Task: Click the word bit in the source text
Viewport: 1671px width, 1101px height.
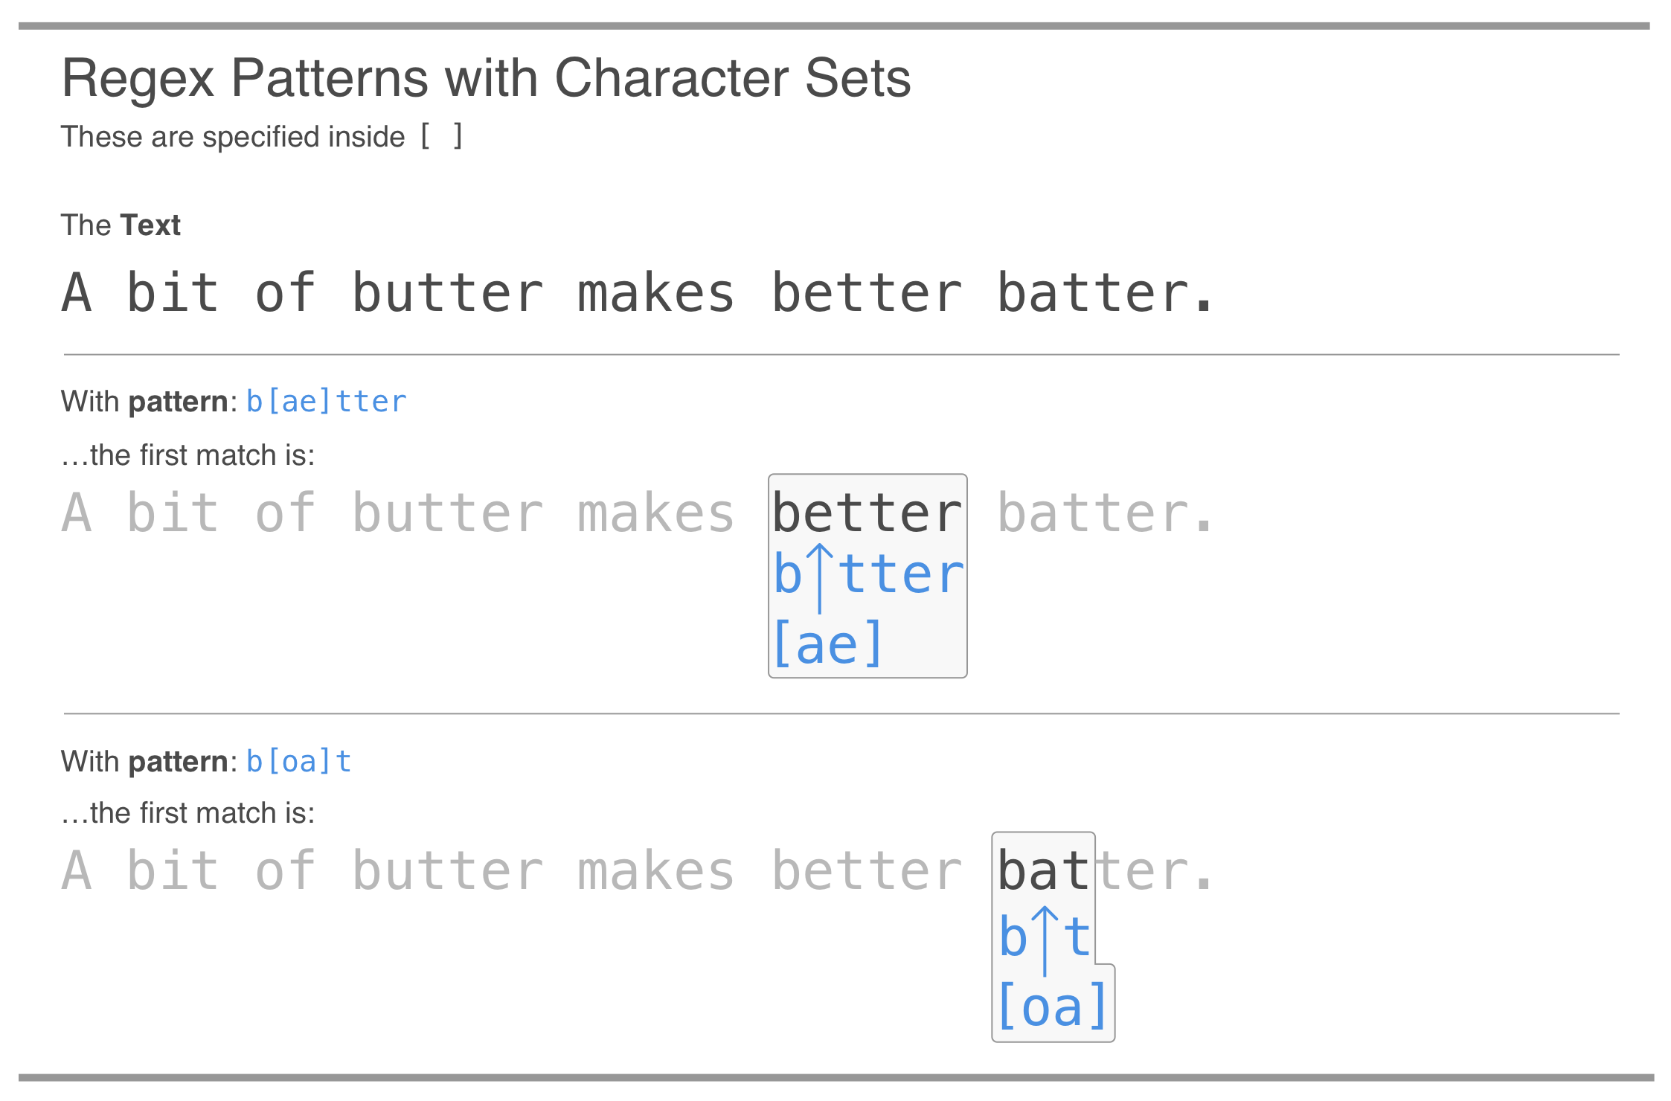Action: (x=173, y=292)
